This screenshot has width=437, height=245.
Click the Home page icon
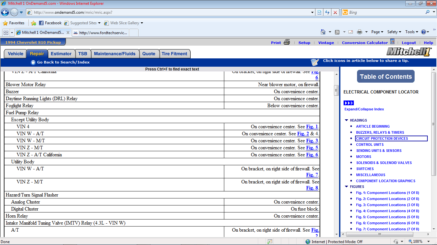[x=323, y=32]
